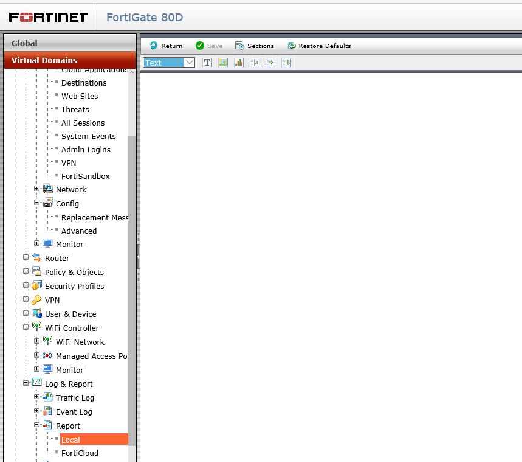Click the Traffic Log icon
This screenshot has width=522, height=462.
[x=47, y=397]
